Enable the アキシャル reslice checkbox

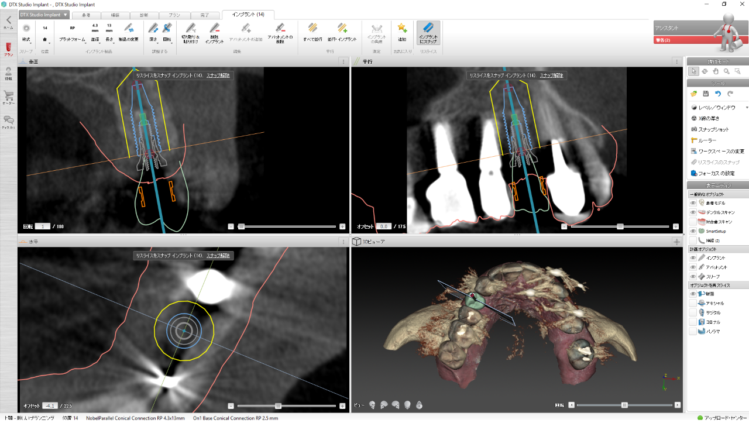point(693,303)
